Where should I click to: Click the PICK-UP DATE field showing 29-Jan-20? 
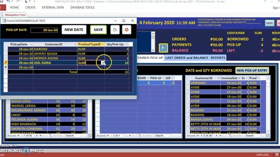click(x=44, y=30)
